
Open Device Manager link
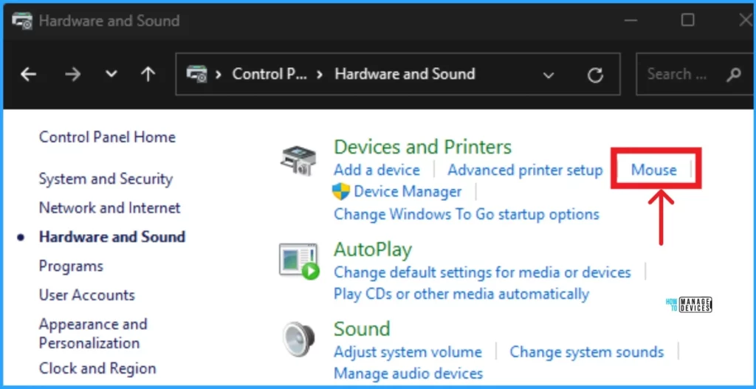tap(408, 191)
